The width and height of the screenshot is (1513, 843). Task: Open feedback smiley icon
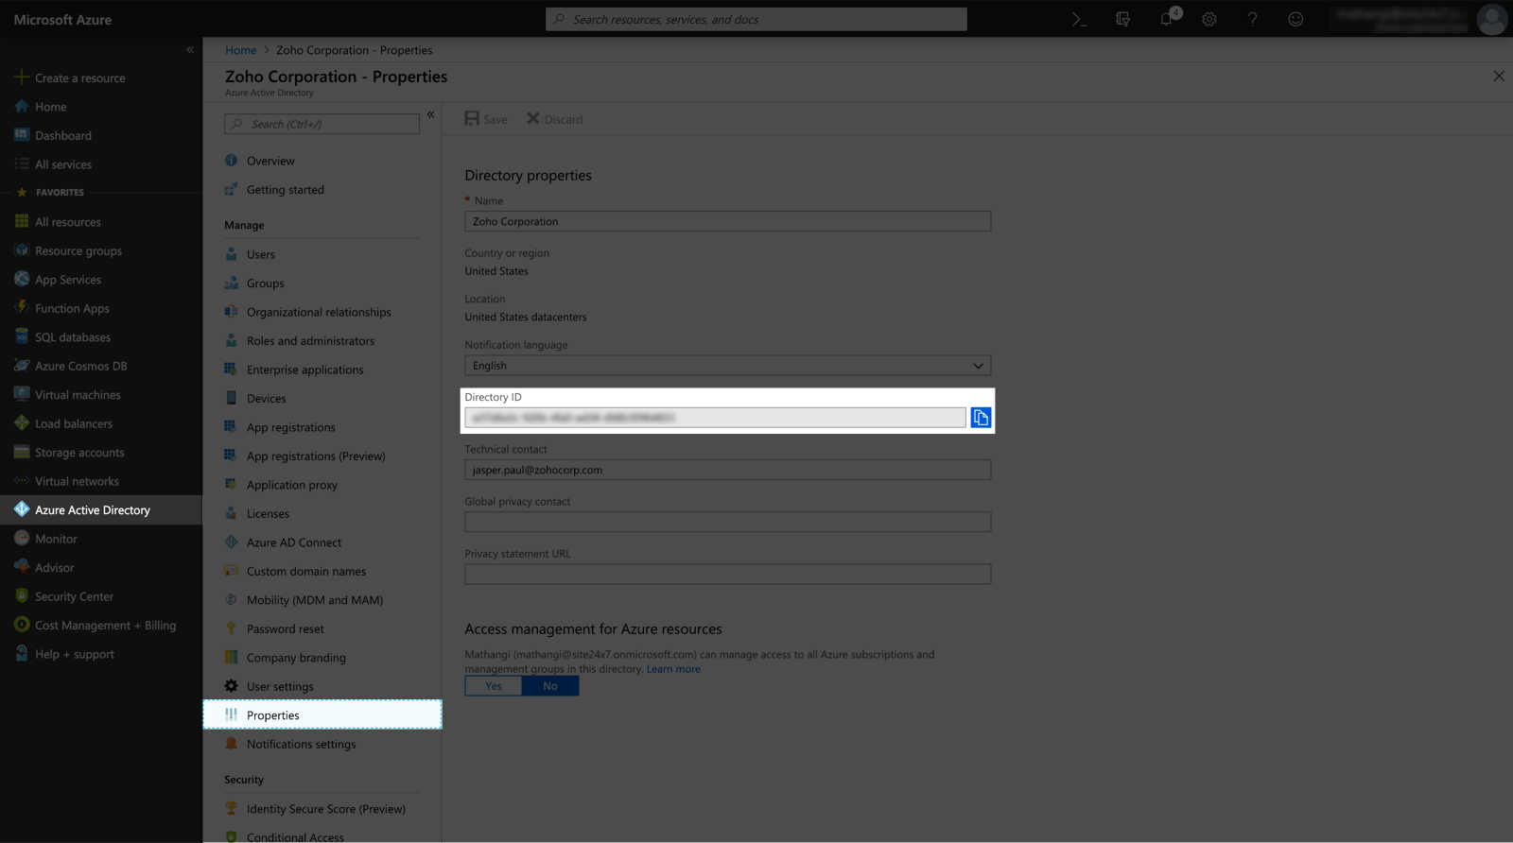click(x=1296, y=19)
